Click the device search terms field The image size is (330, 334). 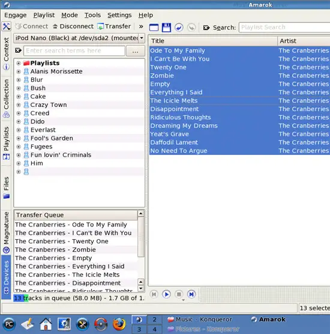click(x=74, y=50)
